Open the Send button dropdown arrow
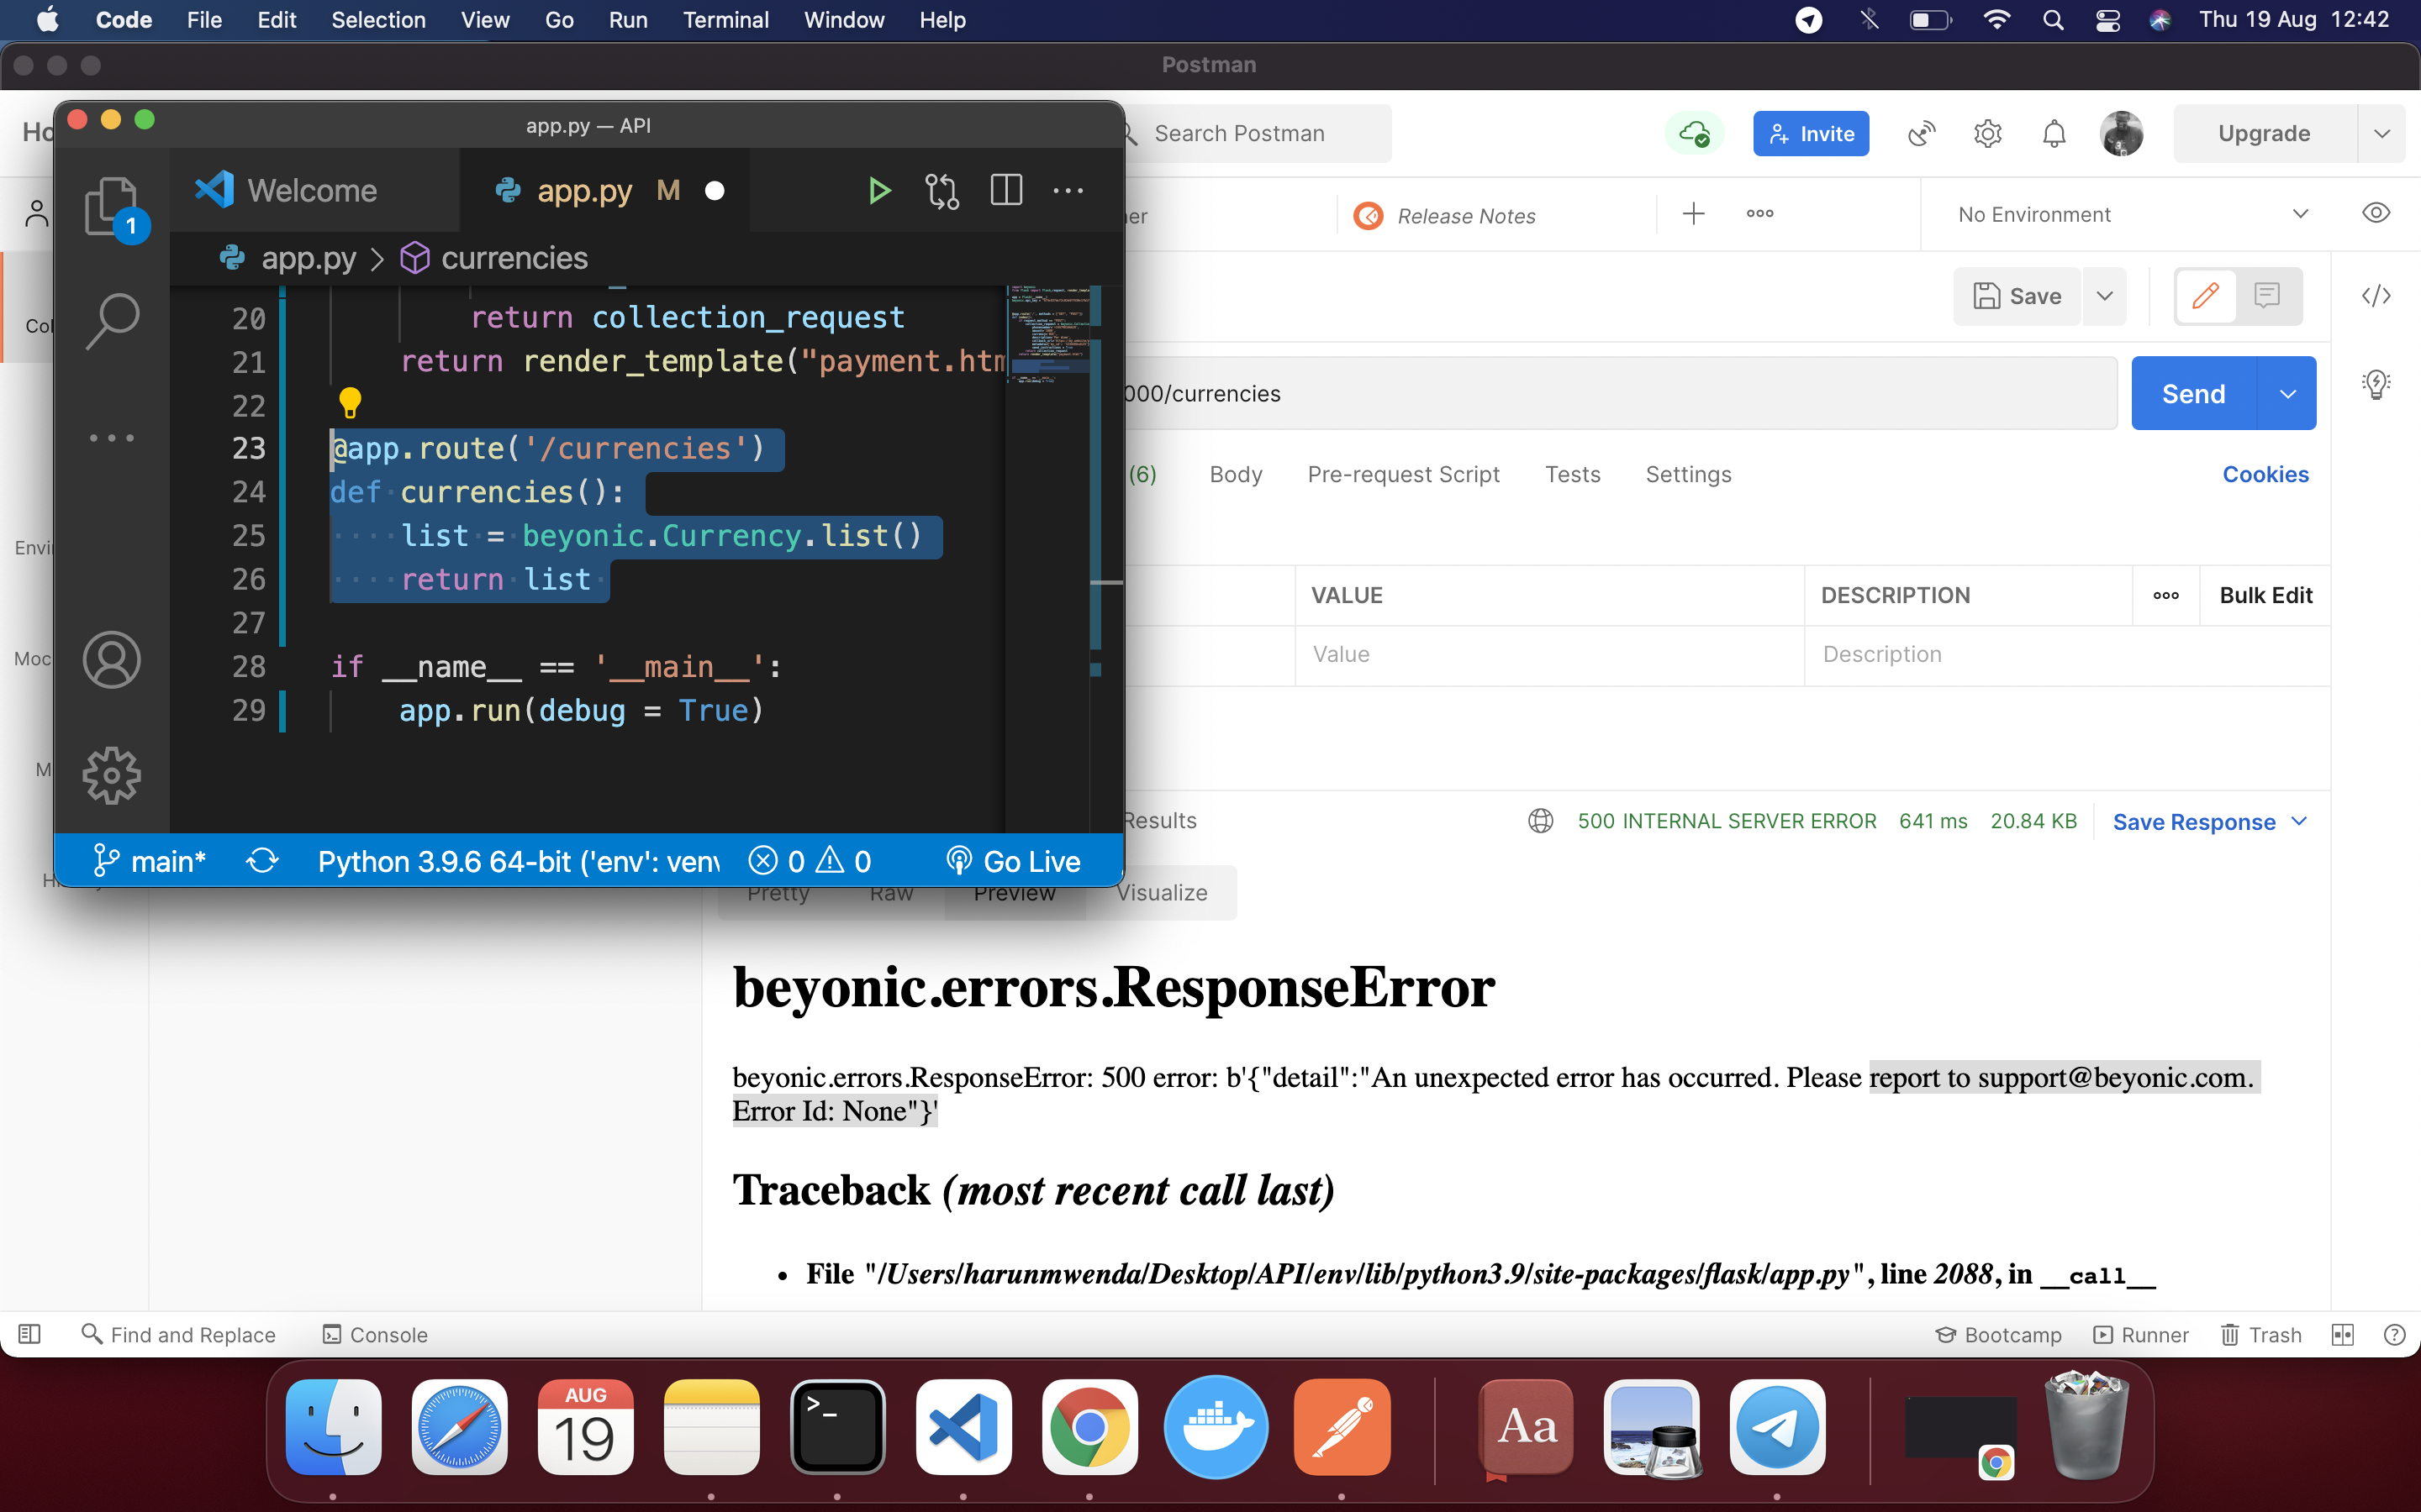The height and width of the screenshot is (1512, 2421). point(2287,394)
